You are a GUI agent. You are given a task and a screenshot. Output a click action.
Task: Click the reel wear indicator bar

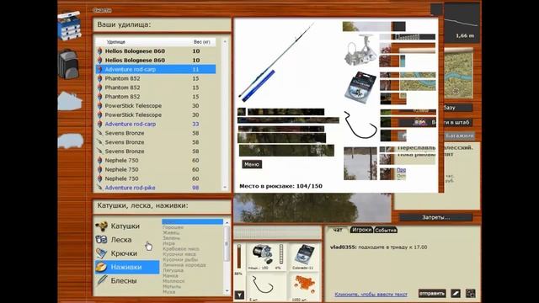point(280,254)
